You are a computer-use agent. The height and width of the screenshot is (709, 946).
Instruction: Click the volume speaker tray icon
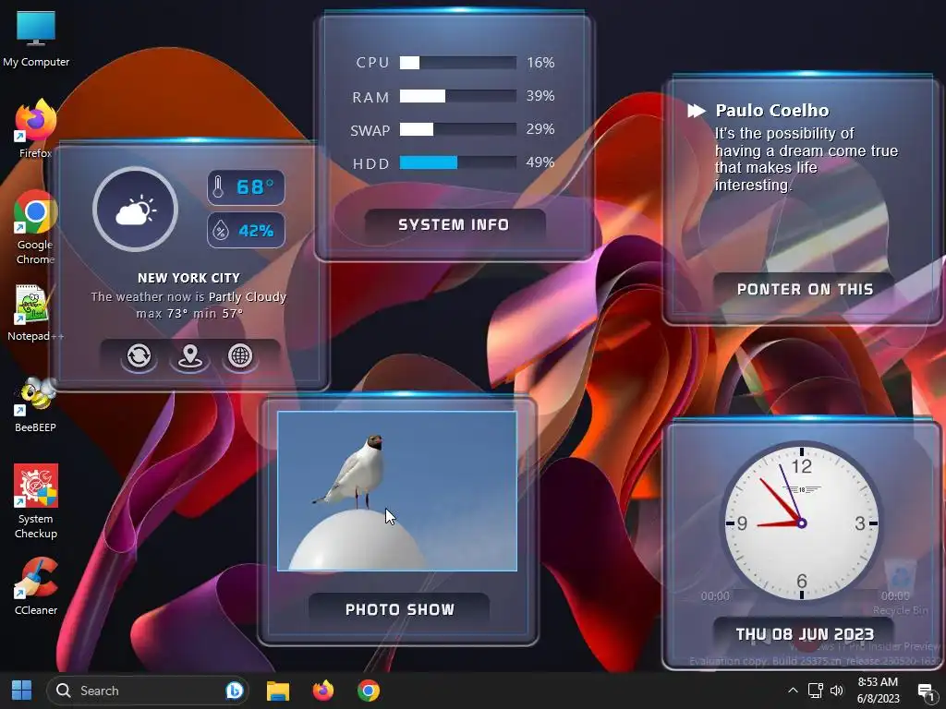pos(837,691)
